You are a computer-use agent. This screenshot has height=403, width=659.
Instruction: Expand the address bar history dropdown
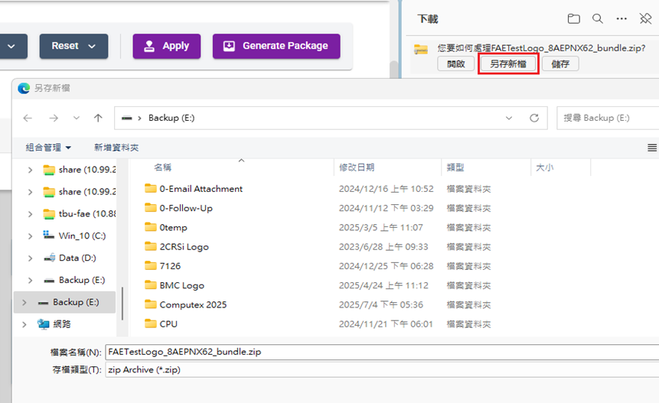coord(509,118)
